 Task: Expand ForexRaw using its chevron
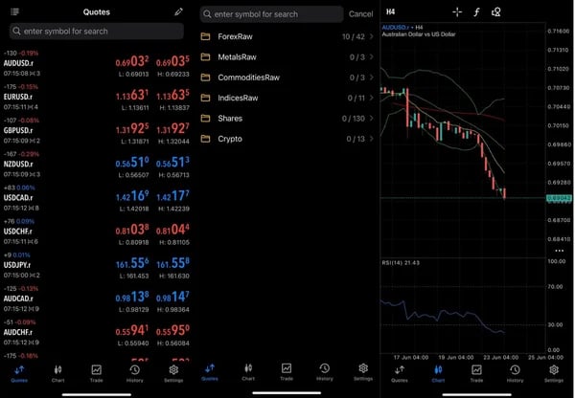(372, 36)
